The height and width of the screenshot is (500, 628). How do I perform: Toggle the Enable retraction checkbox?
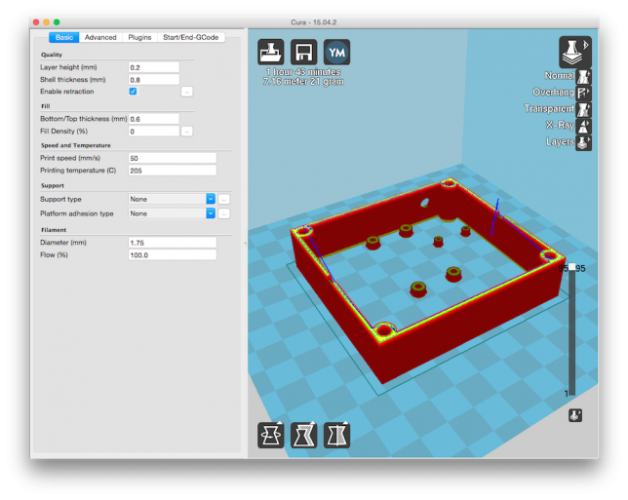[x=134, y=92]
